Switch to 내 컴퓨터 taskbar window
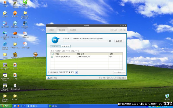This screenshot has width=173, height=108. coord(37,106)
